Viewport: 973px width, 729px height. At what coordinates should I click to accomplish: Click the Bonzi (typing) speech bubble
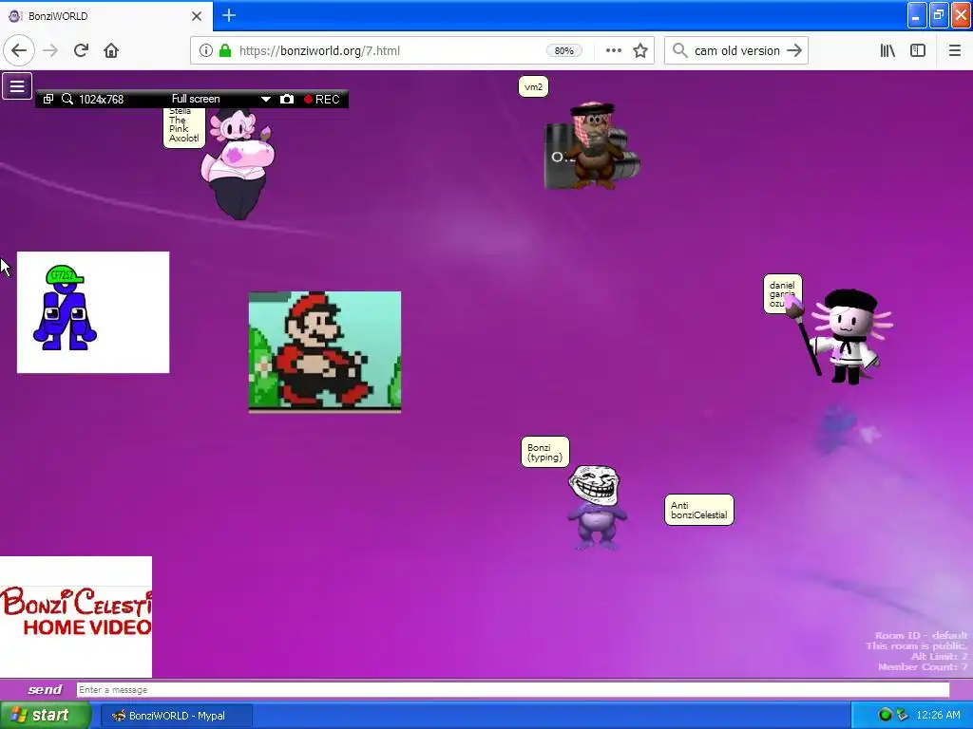(544, 452)
